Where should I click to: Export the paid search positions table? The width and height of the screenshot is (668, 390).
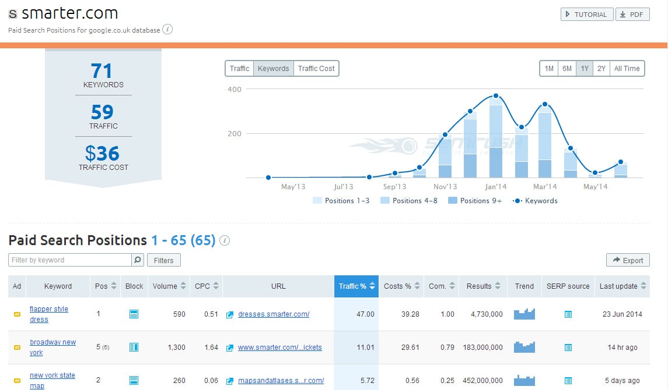[x=628, y=260]
